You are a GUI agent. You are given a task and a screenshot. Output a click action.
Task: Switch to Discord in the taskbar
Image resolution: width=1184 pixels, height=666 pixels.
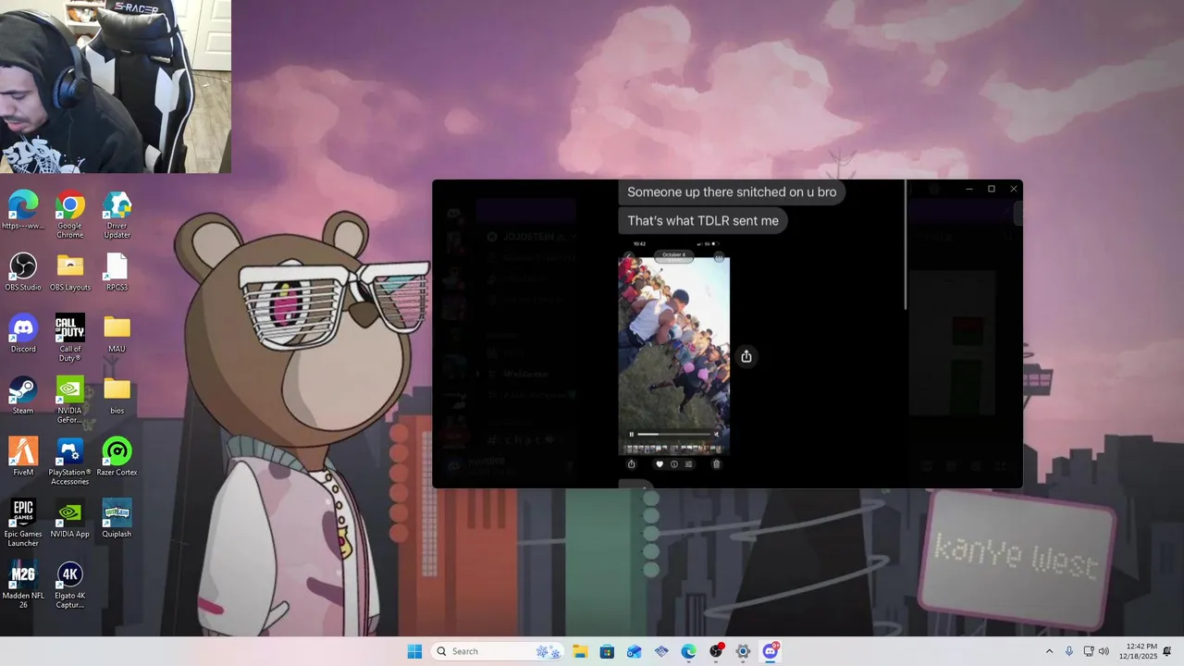pos(771,651)
